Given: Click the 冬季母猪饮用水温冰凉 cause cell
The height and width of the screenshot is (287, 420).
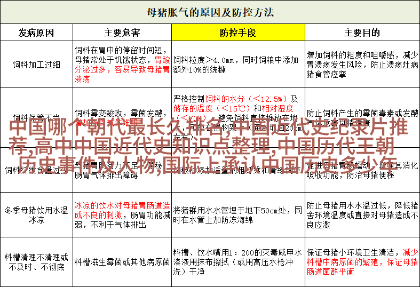Looking at the screenshot, I should 36,214.
